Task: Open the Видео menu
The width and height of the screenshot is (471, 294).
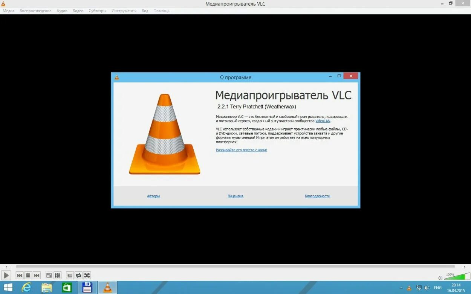Action: point(78,11)
